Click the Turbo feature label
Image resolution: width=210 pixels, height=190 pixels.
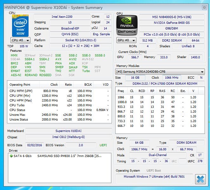[86, 71]
